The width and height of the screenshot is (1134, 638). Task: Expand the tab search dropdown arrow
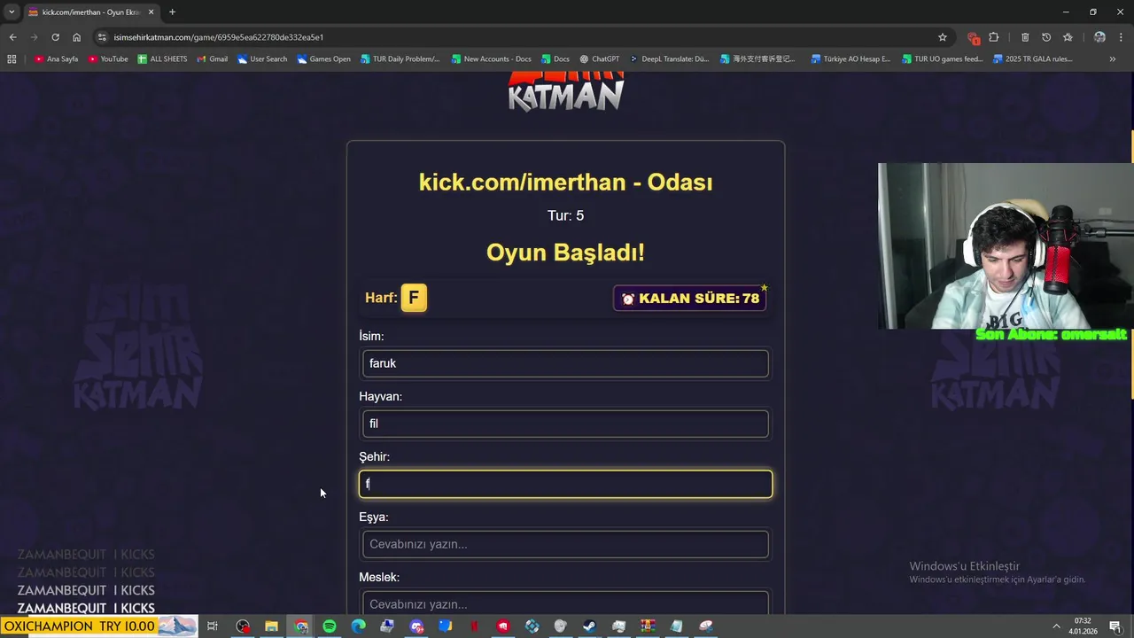click(12, 12)
